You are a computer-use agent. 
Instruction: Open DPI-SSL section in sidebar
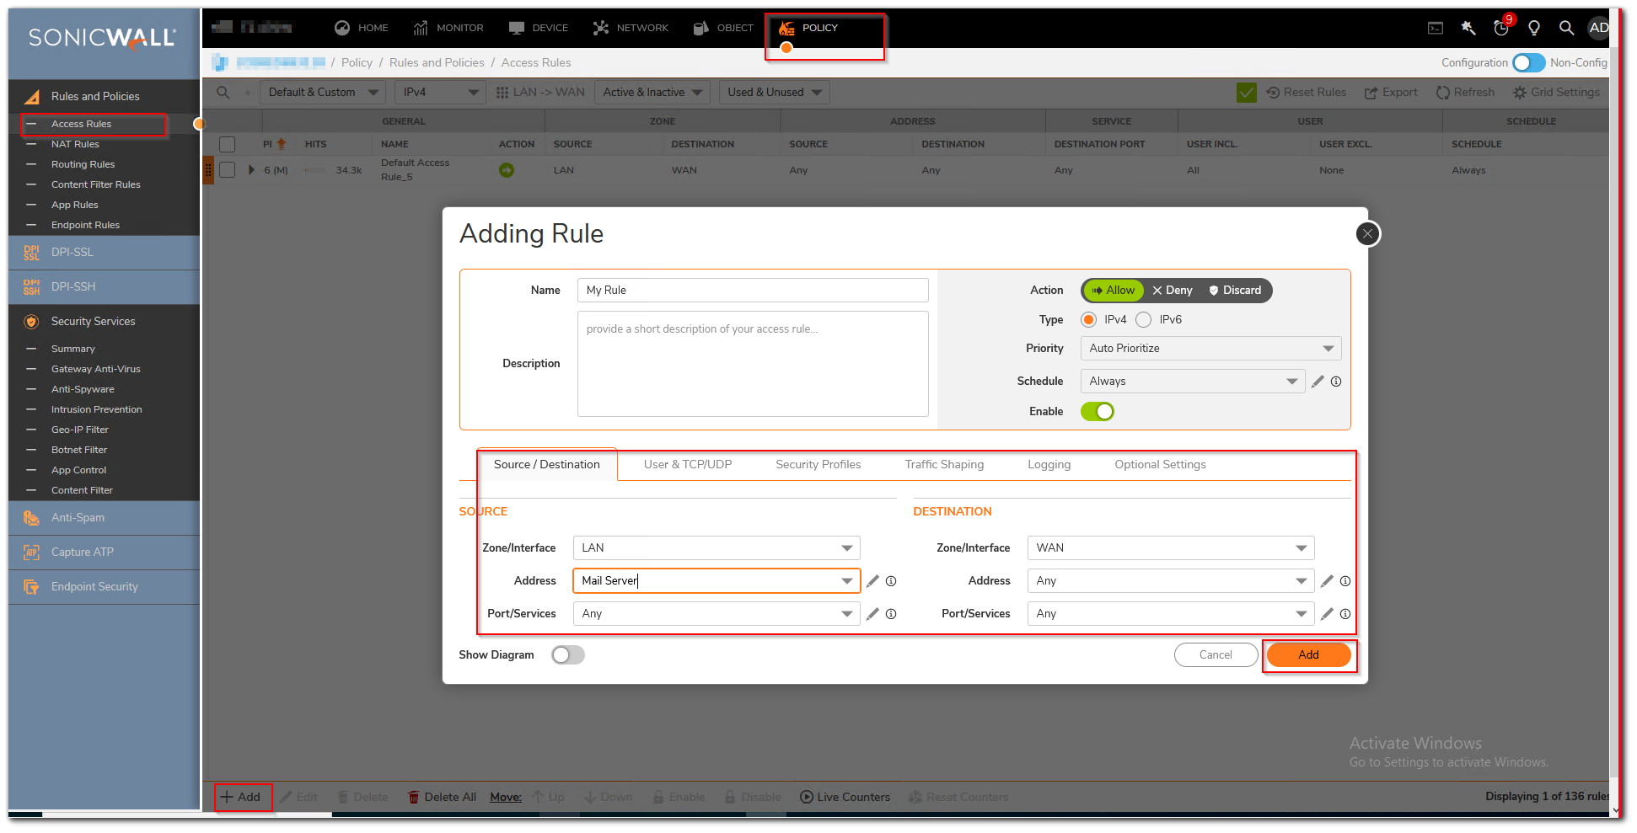tap(105, 253)
